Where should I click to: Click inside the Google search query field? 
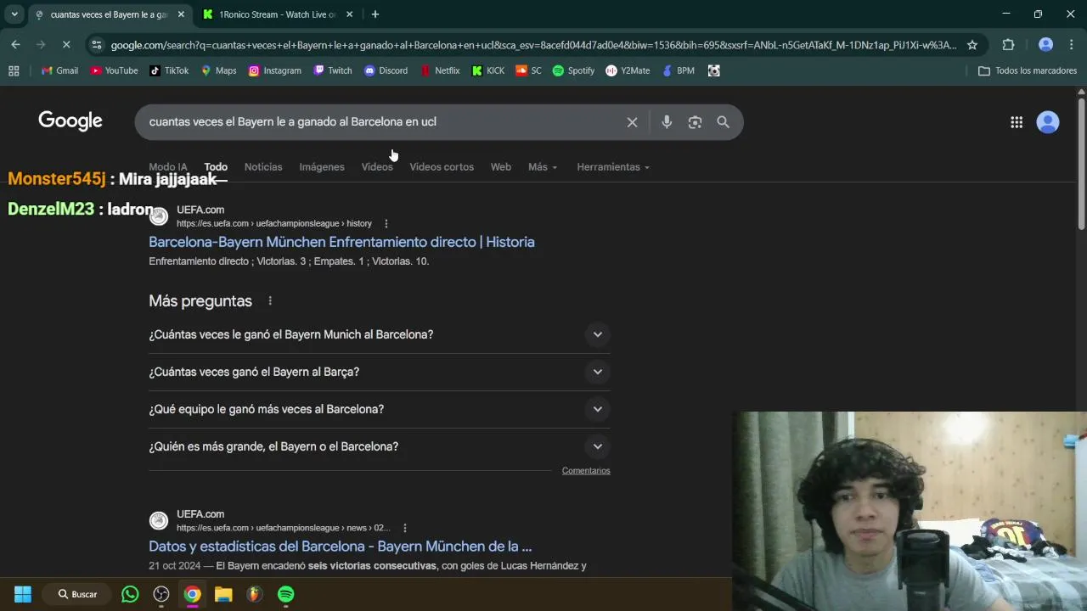click(x=293, y=122)
